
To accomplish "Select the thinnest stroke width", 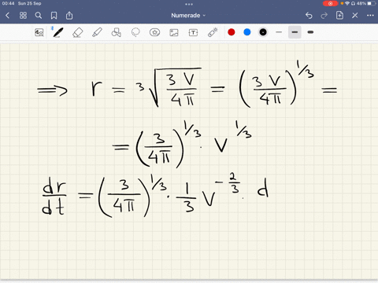I will click(x=279, y=32).
